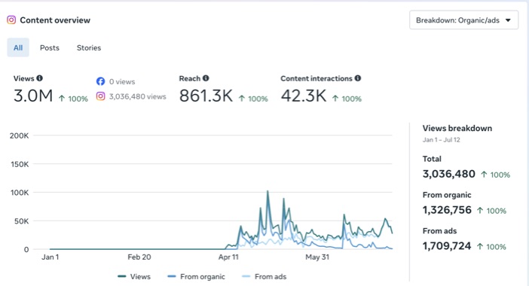The width and height of the screenshot is (529, 286).
Task: Click the Apr 11 date label on axis
Action: tap(228, 257)
